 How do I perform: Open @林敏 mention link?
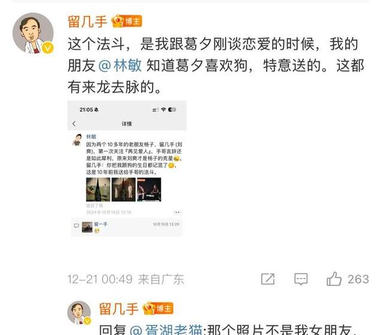pos(120,65)
